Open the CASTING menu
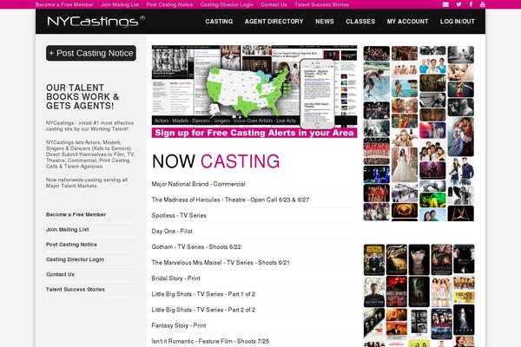Viewport: 521px width, 347px height. click(x=219, y=21)
